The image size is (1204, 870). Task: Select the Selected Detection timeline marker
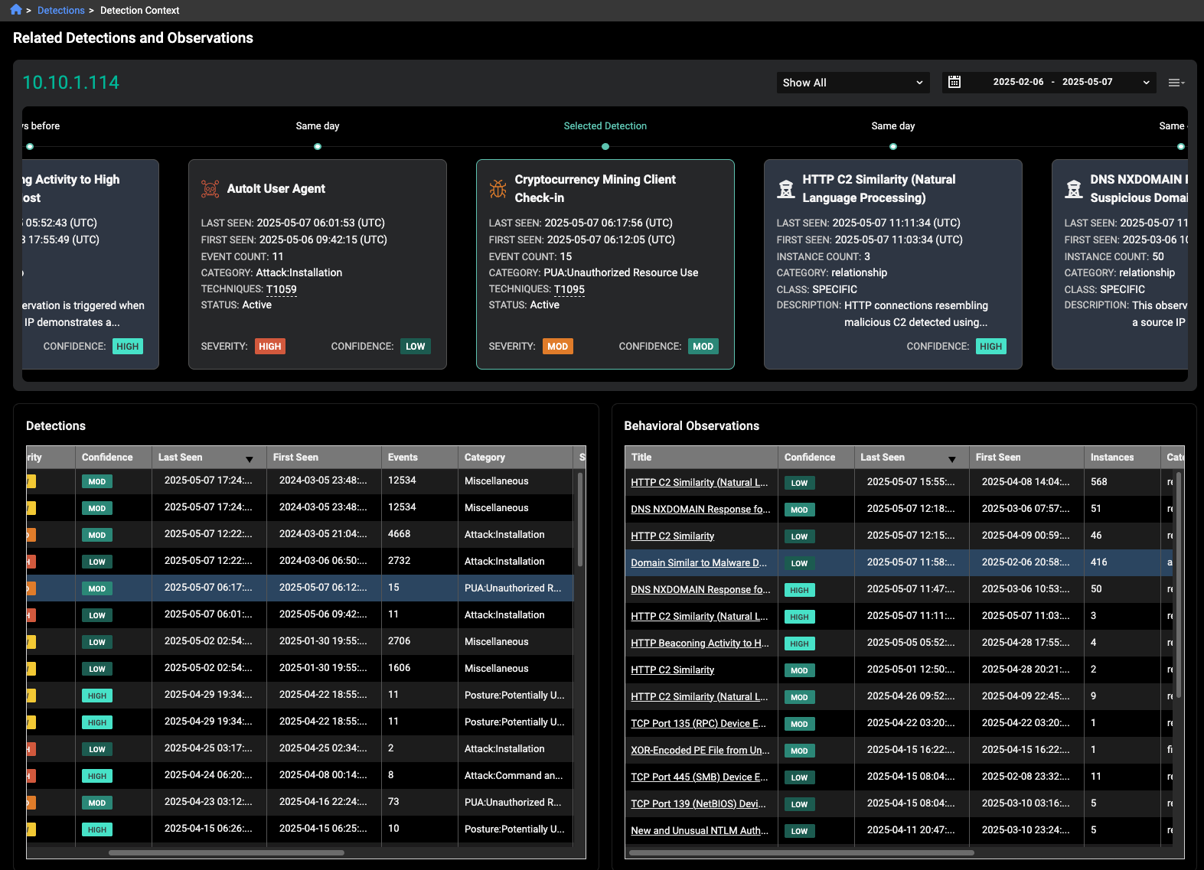pyautogui.click(x=605, y=146)
